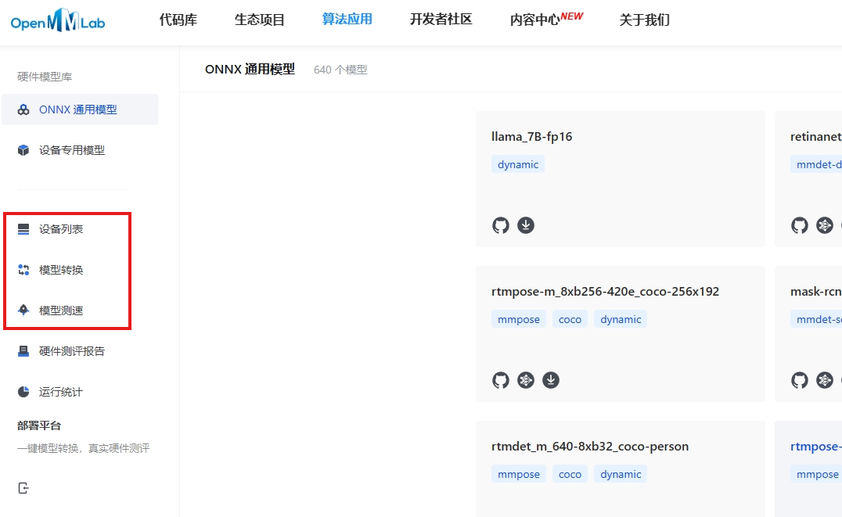Open the 开发者社区 menu
The width and height of the screenshot is (842, 517).
pos(441,20)
